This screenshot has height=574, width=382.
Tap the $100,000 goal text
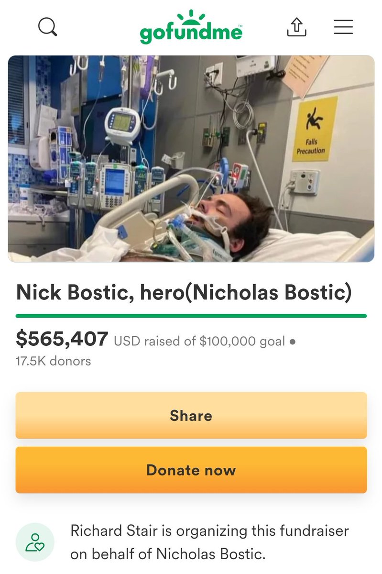pyautogui.click(x=242, y=342)
